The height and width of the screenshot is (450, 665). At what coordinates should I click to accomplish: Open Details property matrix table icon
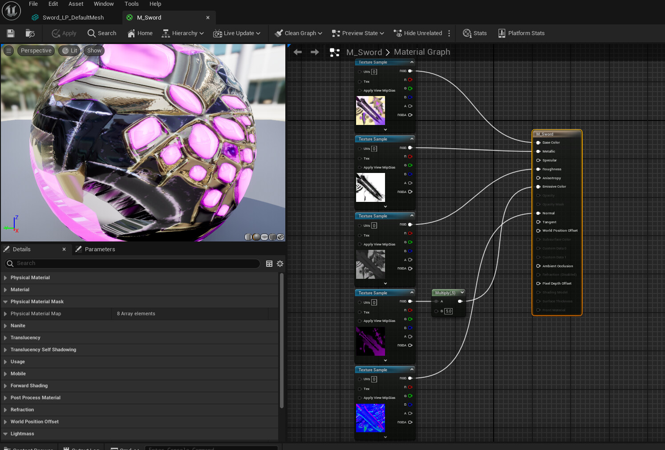[x=269, y=264]
